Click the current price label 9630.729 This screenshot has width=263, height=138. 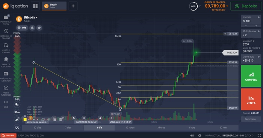point(230,53)
